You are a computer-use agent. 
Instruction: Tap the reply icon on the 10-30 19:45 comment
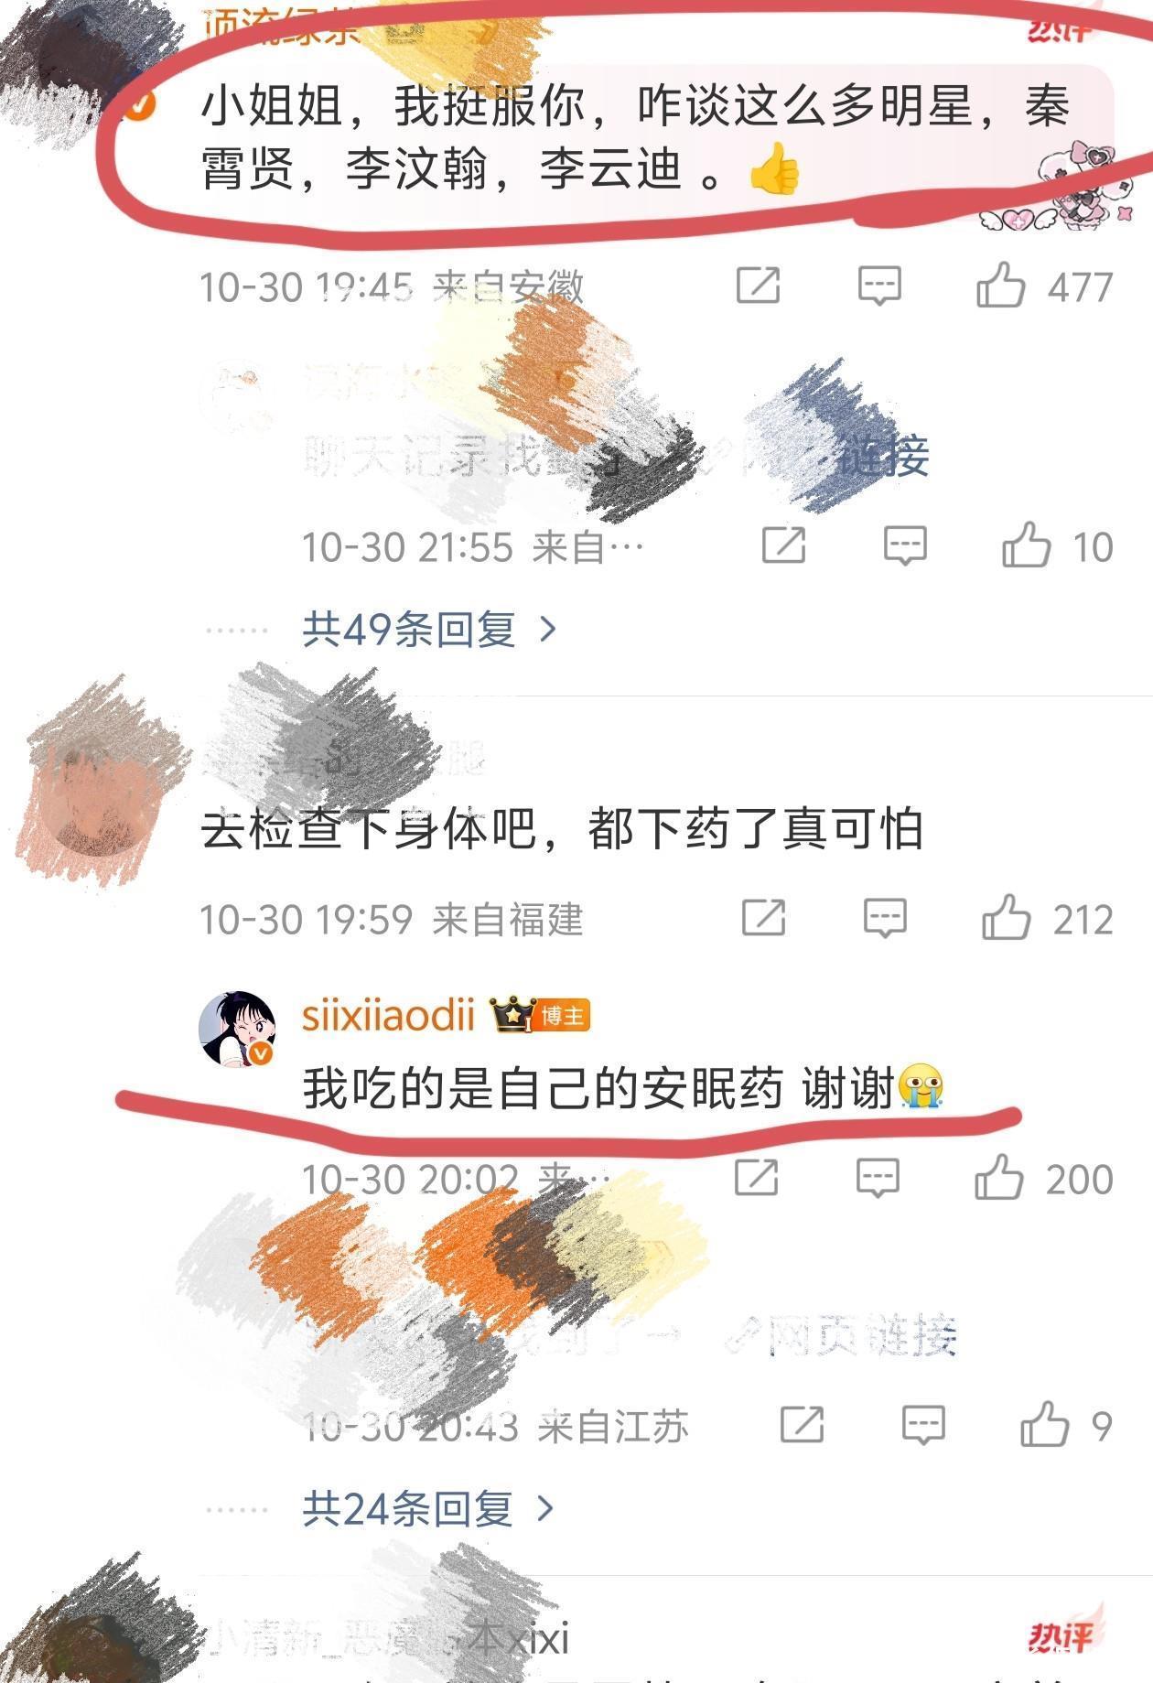[x=879, y=286]
